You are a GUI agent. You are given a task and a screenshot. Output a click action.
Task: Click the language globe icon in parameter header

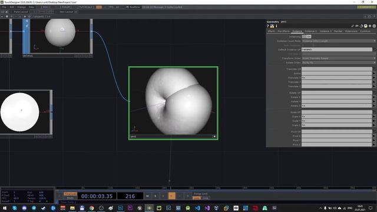pos(365,26)
